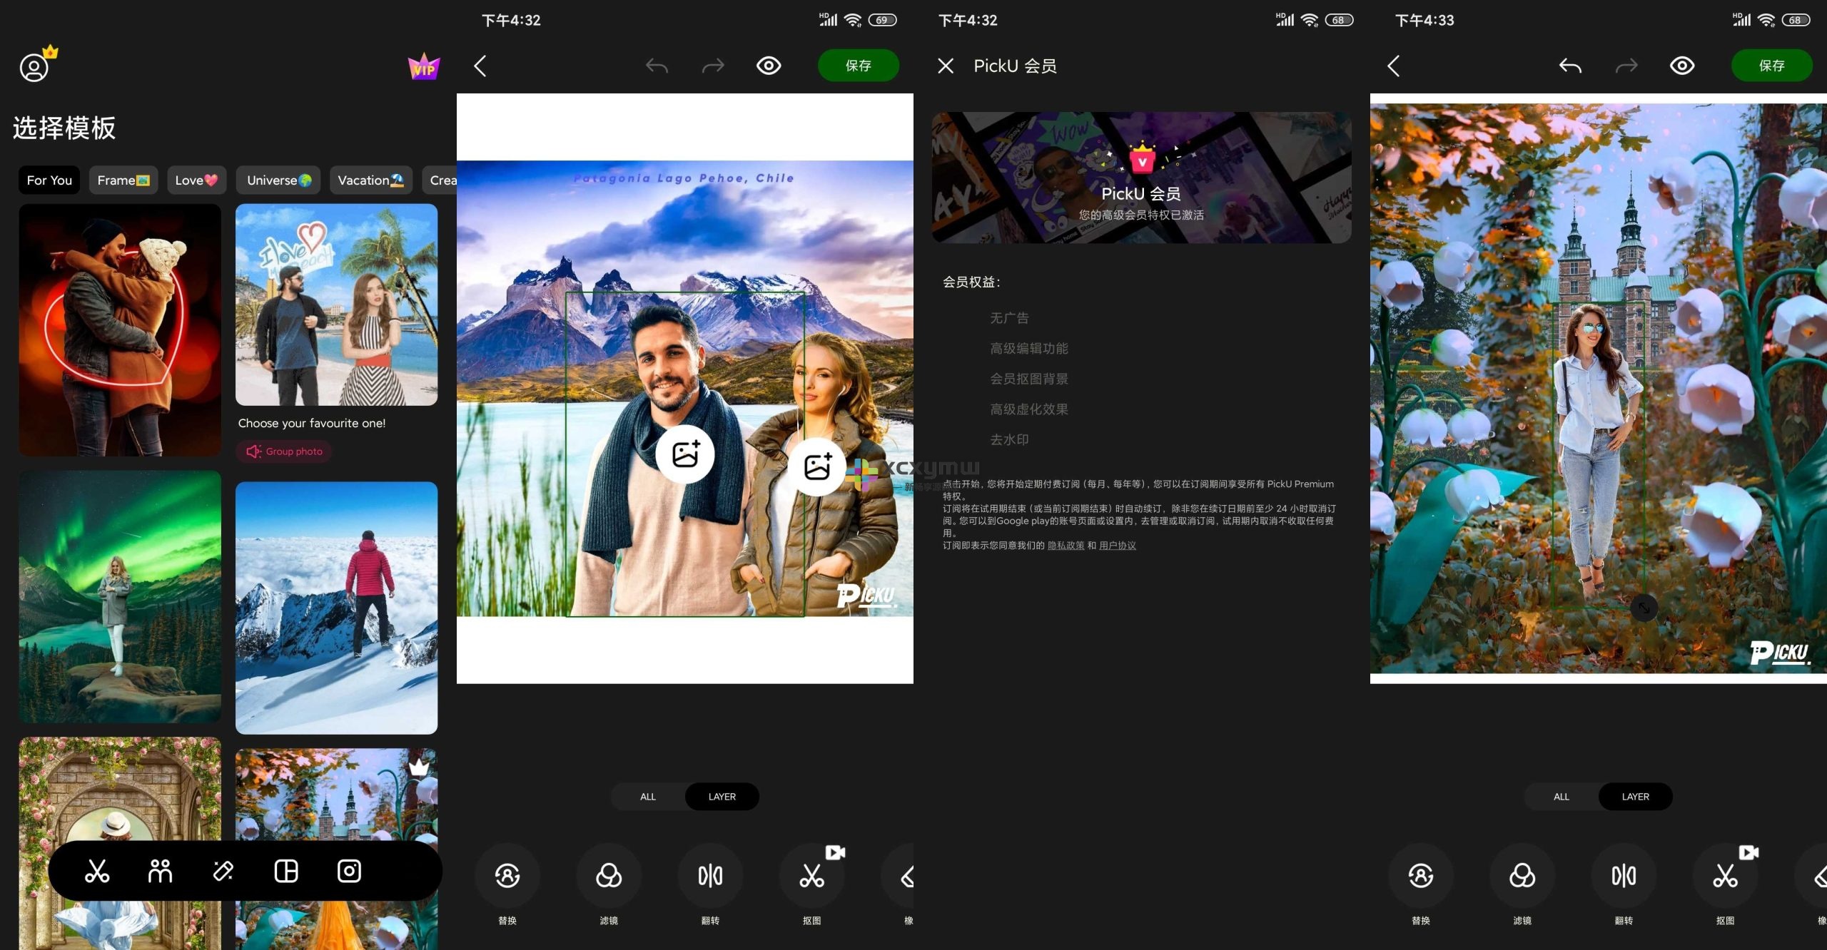Open the 隐私政策 privacy policy link
The image size is (1827, 950).
[1066, 546]
